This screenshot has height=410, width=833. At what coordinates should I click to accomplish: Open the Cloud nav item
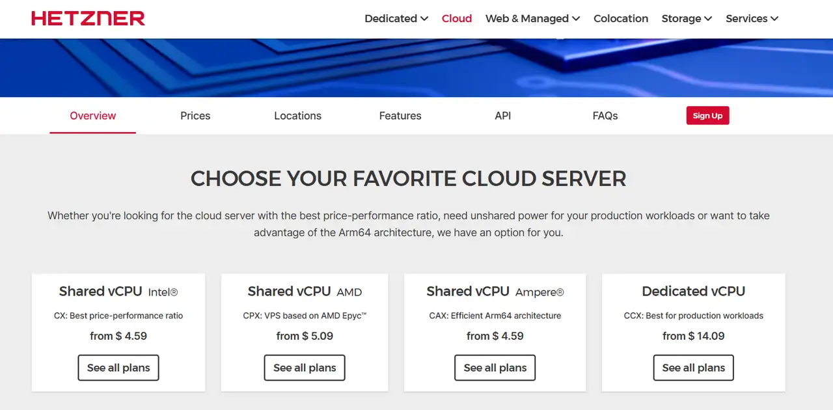[457, 18]
